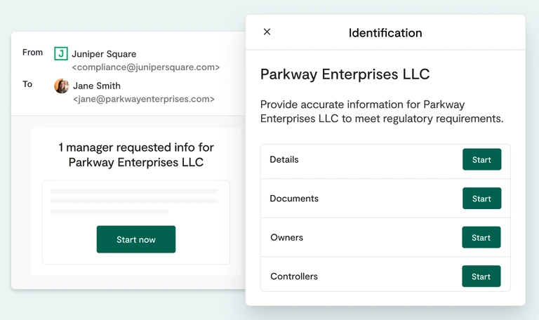539x320 pixels.
Task: Select the Juniper Square sender name
Action: tap(104, 54)
